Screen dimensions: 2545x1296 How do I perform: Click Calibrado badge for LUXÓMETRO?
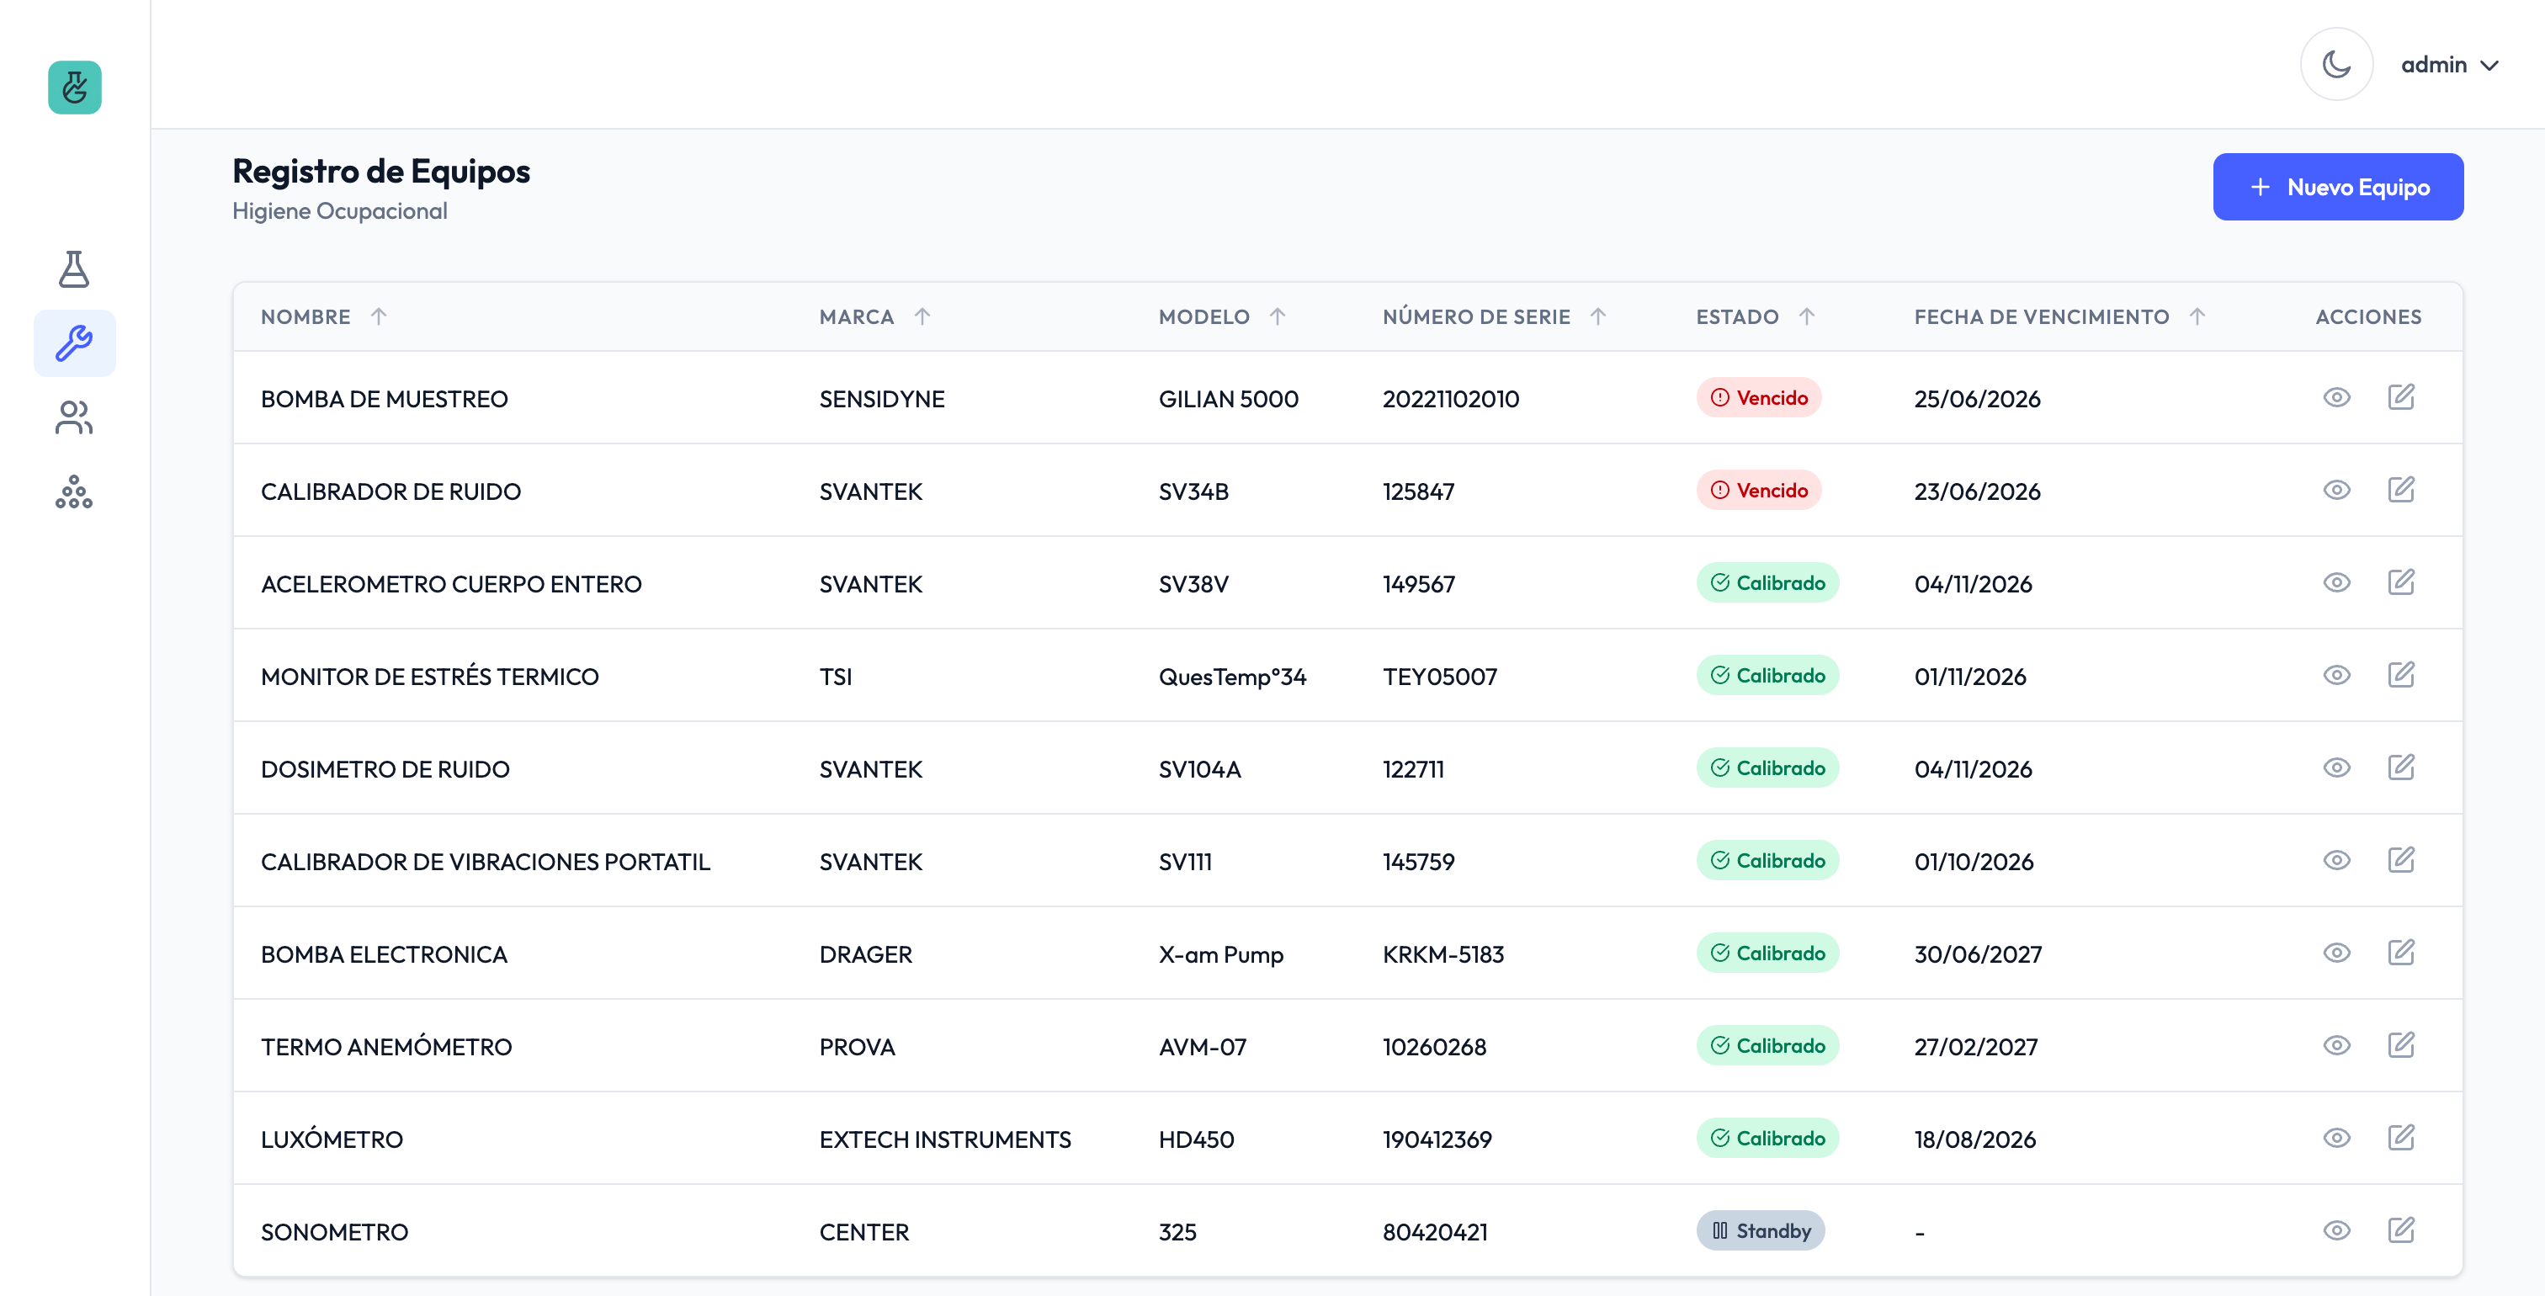[x=1767, y=1138]
